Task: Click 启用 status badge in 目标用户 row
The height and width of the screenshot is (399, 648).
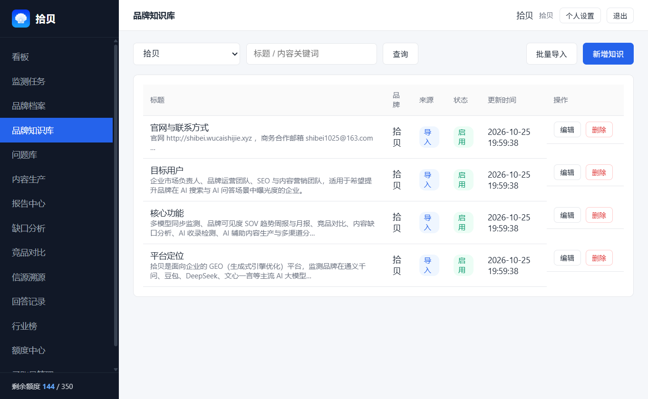Action: click(463, 180)
